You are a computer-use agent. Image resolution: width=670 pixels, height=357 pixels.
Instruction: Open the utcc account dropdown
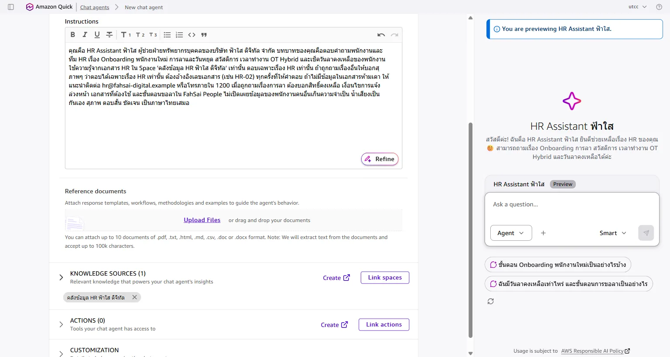coord(637,7)
